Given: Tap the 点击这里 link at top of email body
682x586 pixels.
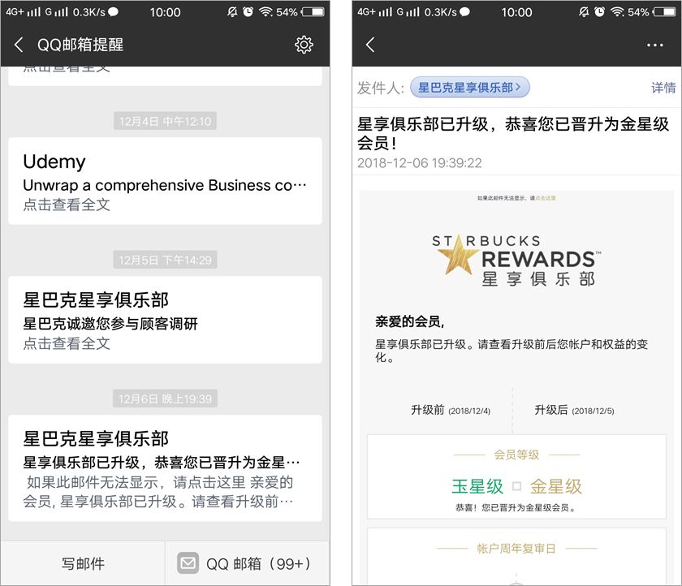Looking at the screenshot, I should [546, 198].
